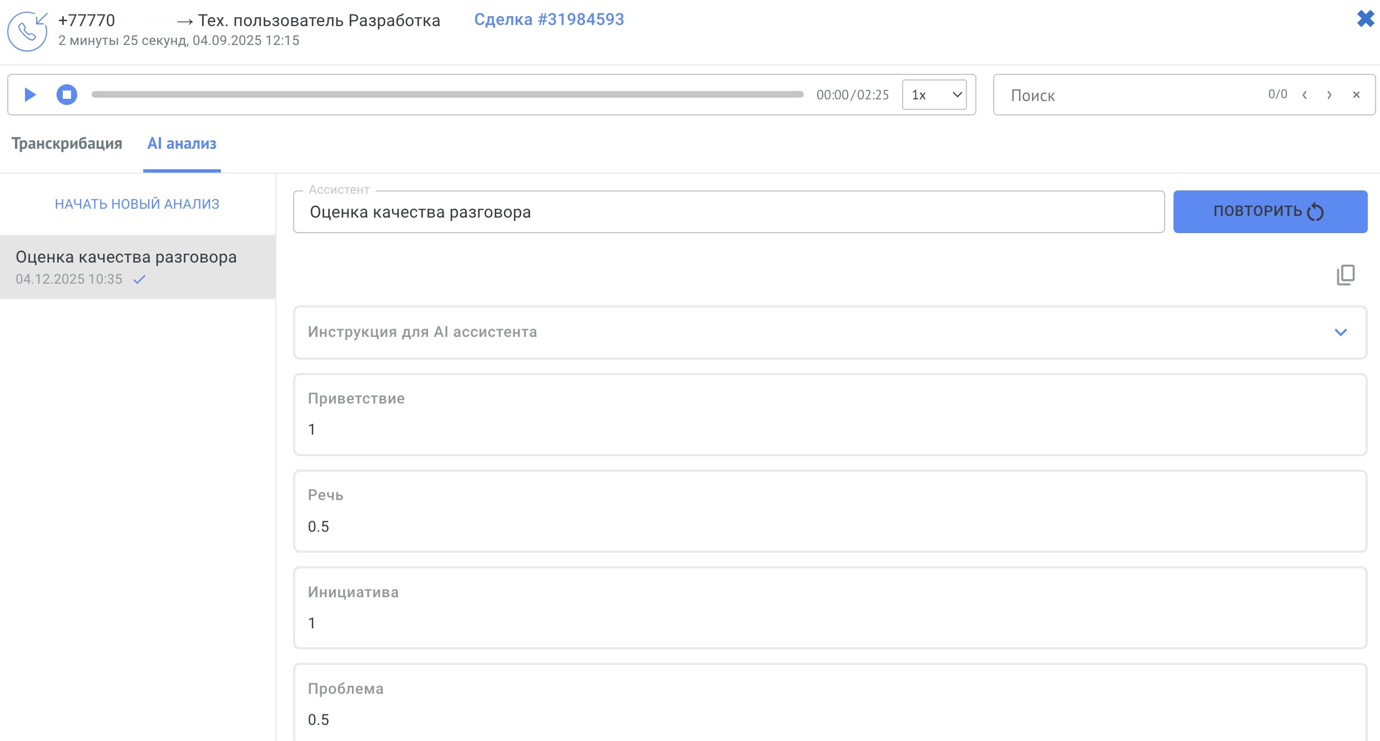Click the incoming call phone icon
This screenshot has height=741, width=1380.
[x=27, y=32]
